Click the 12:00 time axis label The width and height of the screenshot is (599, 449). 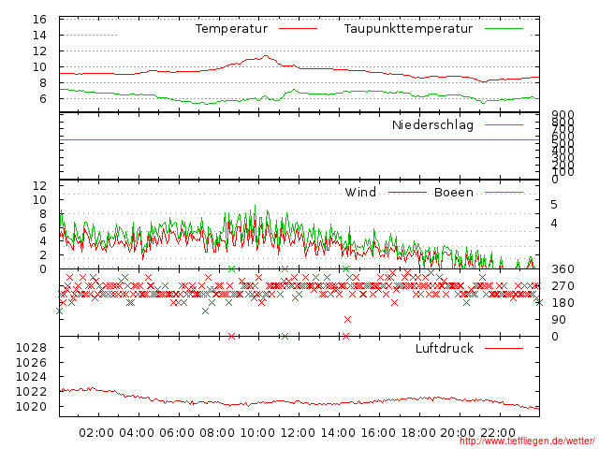298,433
